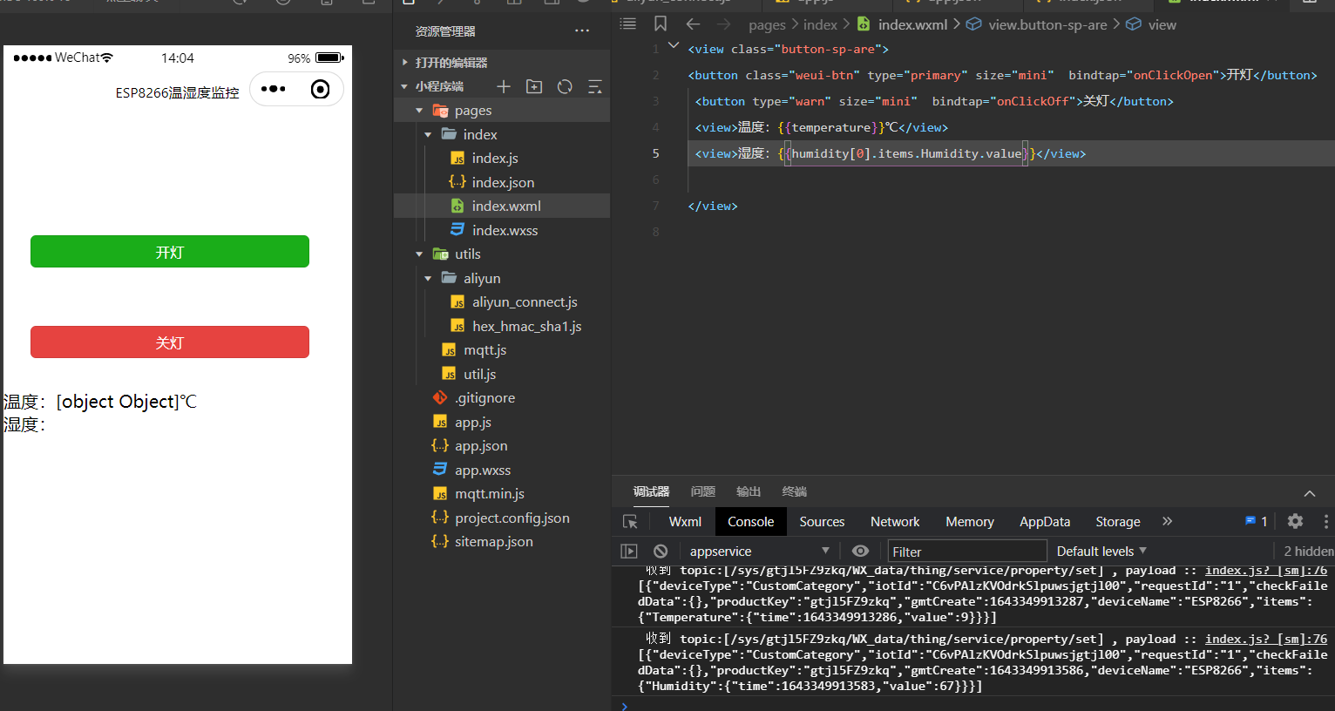Tap the red 关灯 button
The width and height of the screenshot is (1335, 711).
pyautogui.click(x=170, y=342)
